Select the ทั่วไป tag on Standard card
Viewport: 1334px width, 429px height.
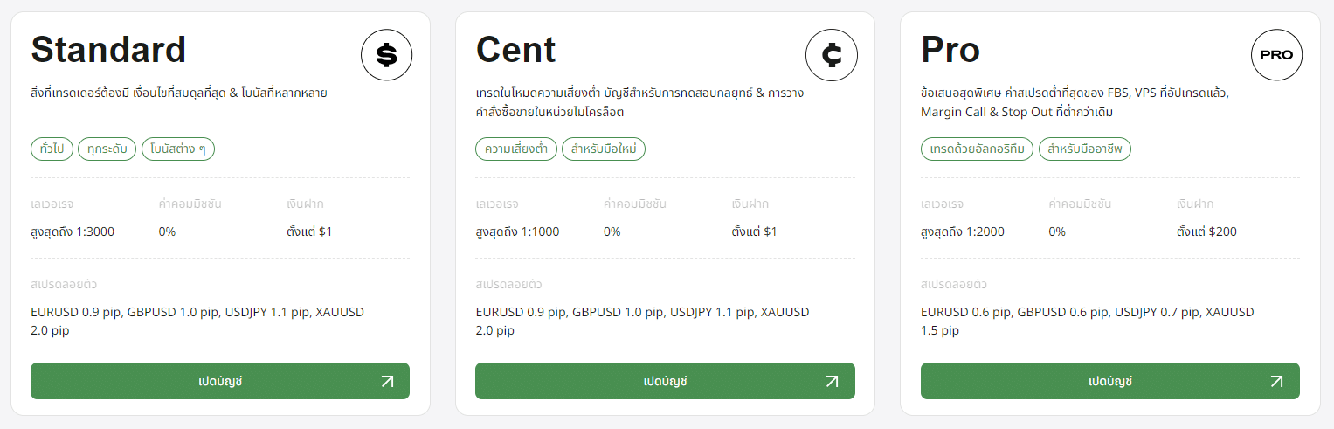[x=52, y=149]
